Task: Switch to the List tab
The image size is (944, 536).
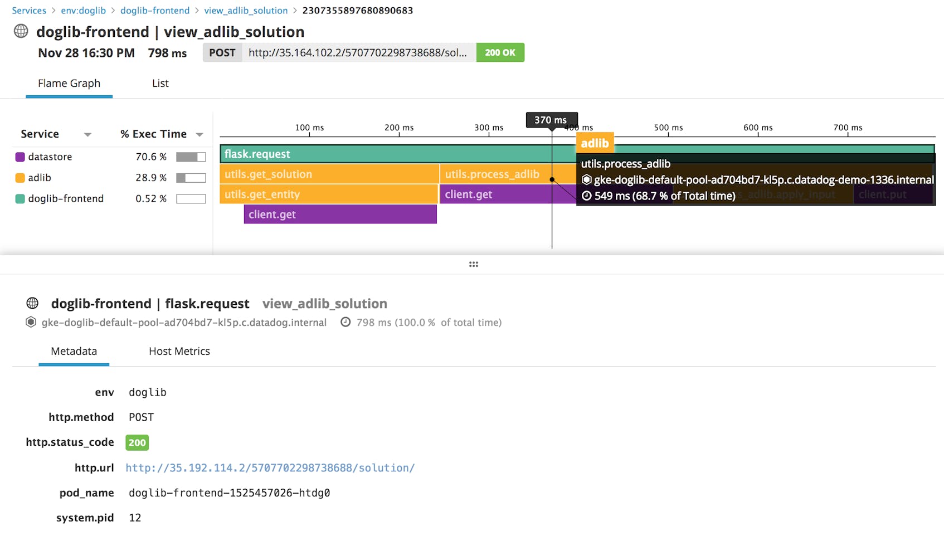Action: tap(160, 83)
